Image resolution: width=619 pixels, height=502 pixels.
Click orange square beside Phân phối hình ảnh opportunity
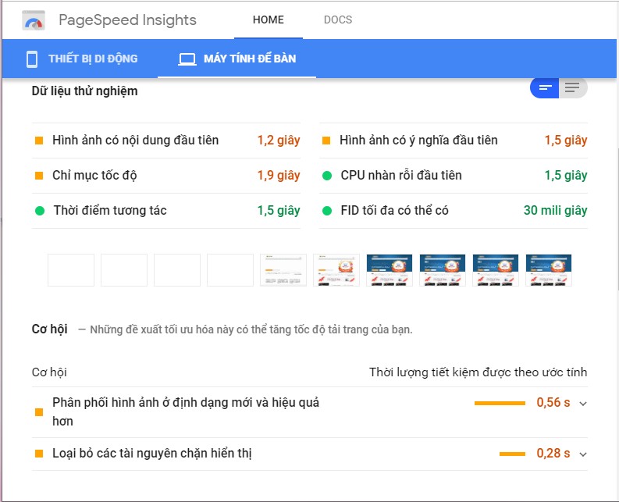(39, 412)
